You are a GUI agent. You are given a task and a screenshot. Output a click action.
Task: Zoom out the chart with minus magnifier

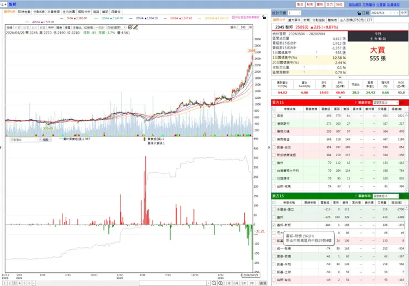point(214,283)
